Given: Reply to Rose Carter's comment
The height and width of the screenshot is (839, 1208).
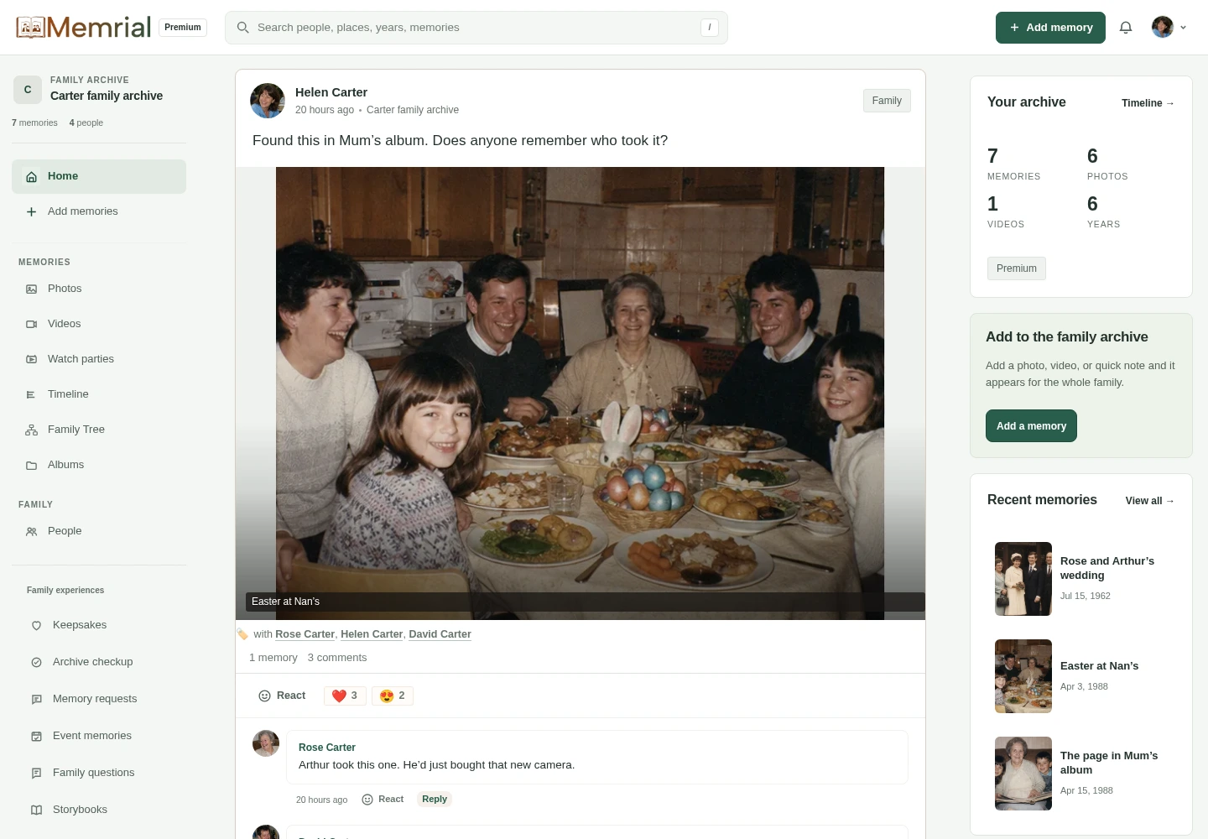Looking at the screenshot, I should click(x=435, y=799).
